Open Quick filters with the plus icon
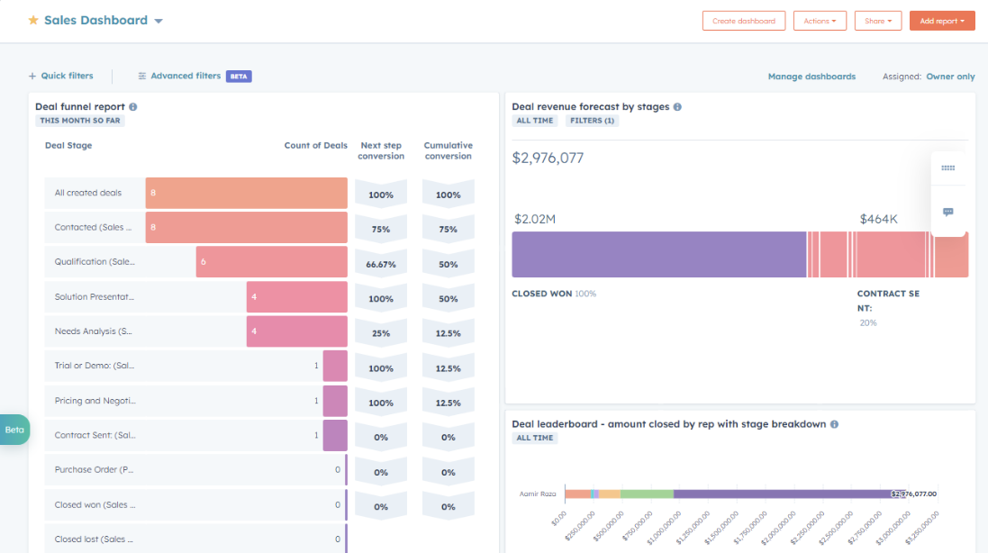 tap(33, 77)
